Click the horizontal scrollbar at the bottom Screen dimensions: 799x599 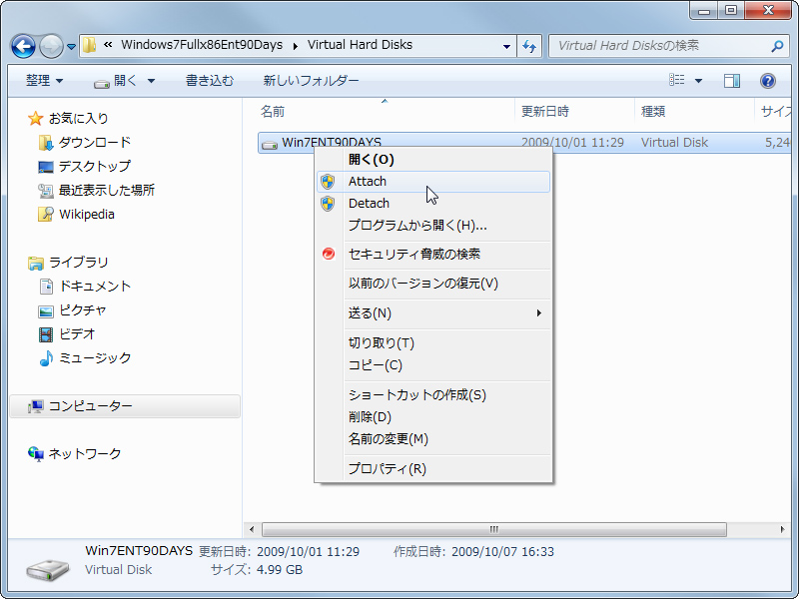click(x=492, y=530)
